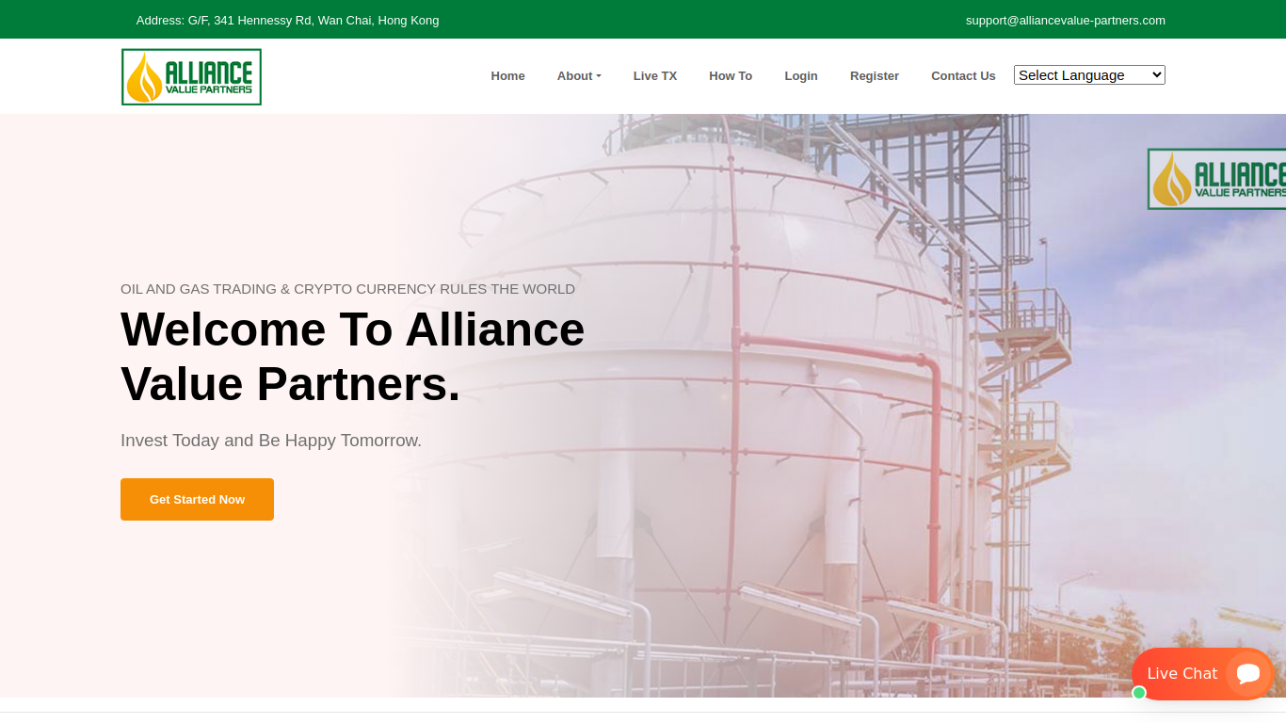The height and width of the screenshot is (723, 1286).
Task: Open the Live TX page
Action: (655, 76)
